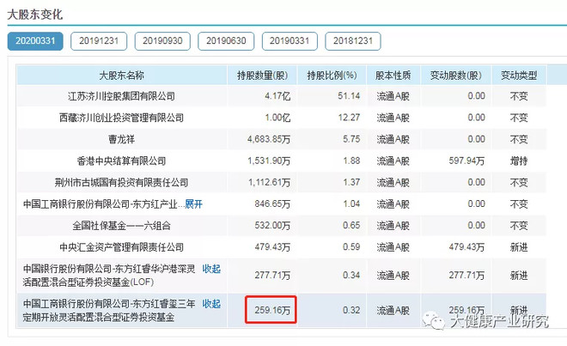567x346 pixels.
Task: Click the 大股东名称 column header
Action: [x=121, y=76]
